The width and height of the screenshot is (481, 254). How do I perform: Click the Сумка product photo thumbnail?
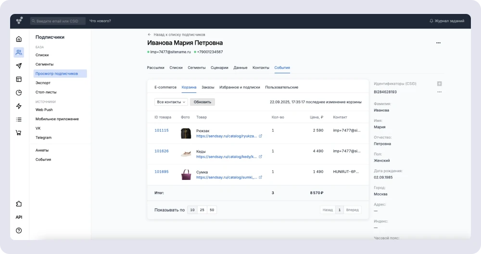pyautogui.click(x=186, y=175)
